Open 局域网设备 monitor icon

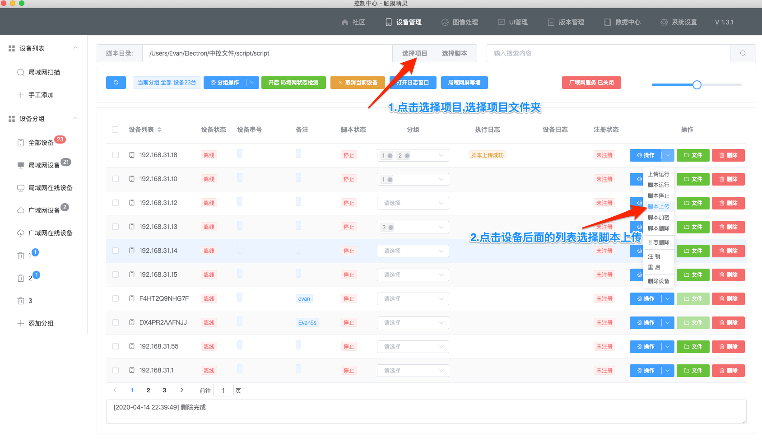click(20, 165)
